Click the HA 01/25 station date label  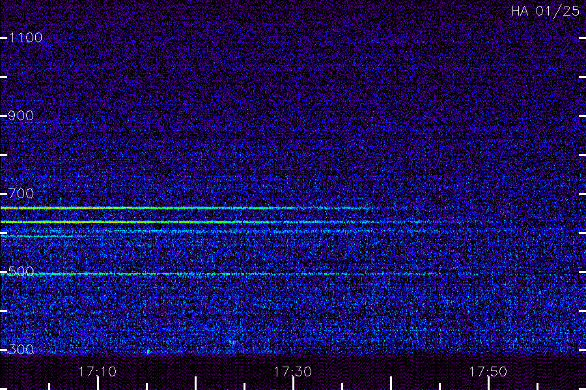click(545, 11)
